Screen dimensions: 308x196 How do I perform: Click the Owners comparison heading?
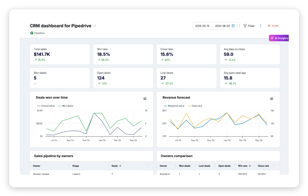(x=176, y=156)
